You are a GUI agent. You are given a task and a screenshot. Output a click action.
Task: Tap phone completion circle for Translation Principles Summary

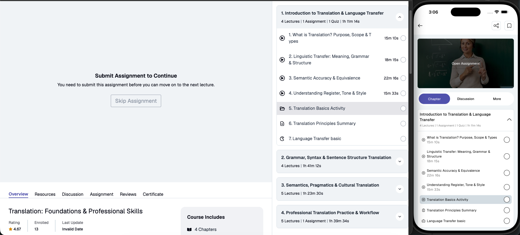507,210
